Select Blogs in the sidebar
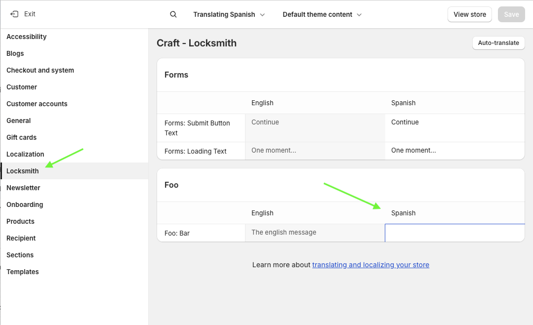 (15, 53)
